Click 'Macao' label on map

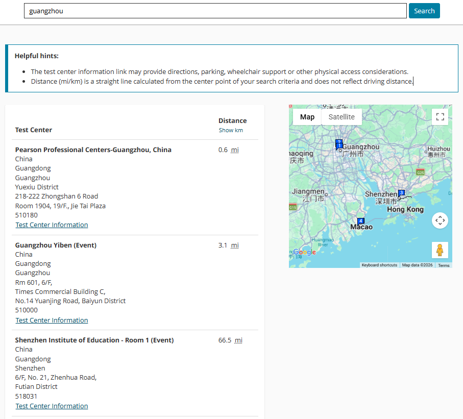[361, 227]
